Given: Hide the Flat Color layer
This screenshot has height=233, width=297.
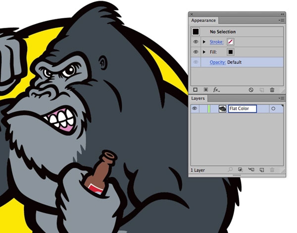Looking at the screenshot, I should 195,109.
